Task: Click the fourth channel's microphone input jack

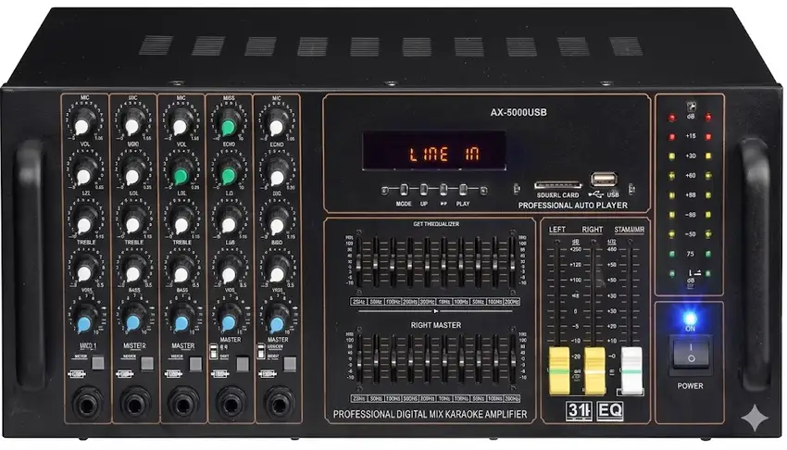Action: [231, 404]
